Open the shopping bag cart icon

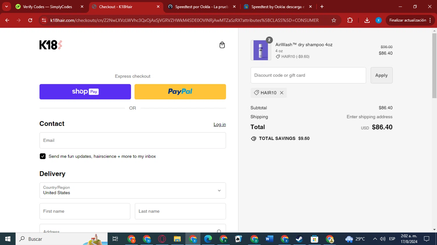click(x=222, y=45)
